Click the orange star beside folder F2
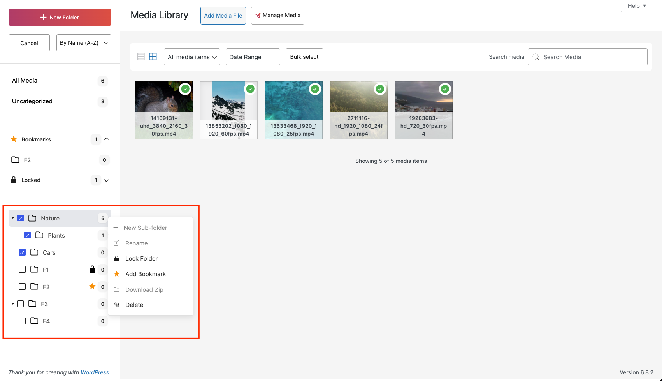 coord(92,286)
